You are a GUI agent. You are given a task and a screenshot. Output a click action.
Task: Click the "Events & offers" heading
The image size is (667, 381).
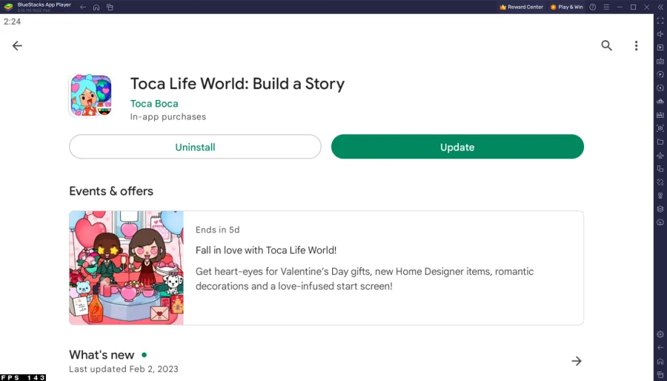coord(111,191)
